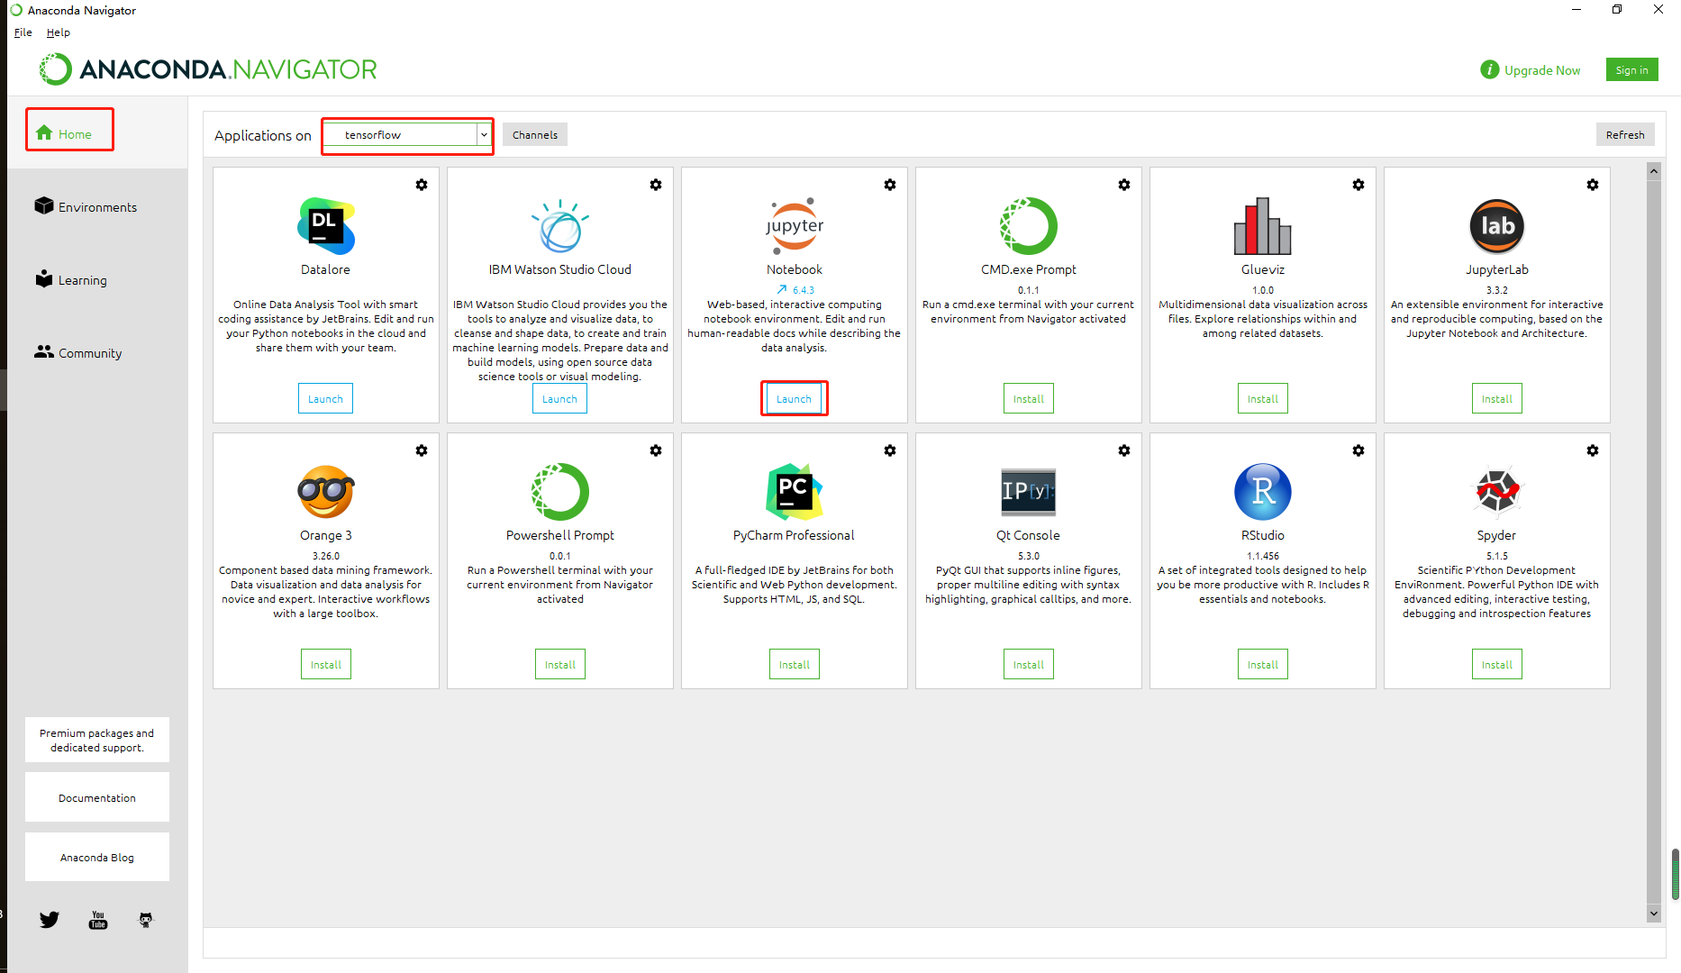This screenshot has width=1681, height=973.
Task: Install RStudio
Action: coord(1263,665)
